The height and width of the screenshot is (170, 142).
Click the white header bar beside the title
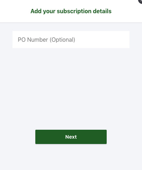pyautogui.click(x=126, y=11)
